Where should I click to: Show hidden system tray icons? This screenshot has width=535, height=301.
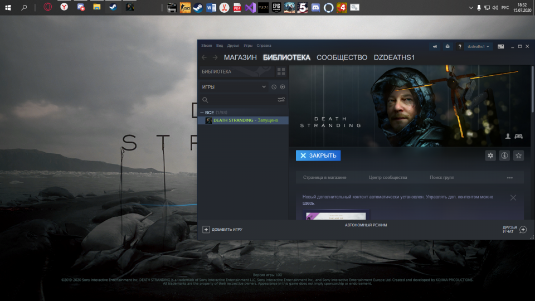tap(471, 7)
